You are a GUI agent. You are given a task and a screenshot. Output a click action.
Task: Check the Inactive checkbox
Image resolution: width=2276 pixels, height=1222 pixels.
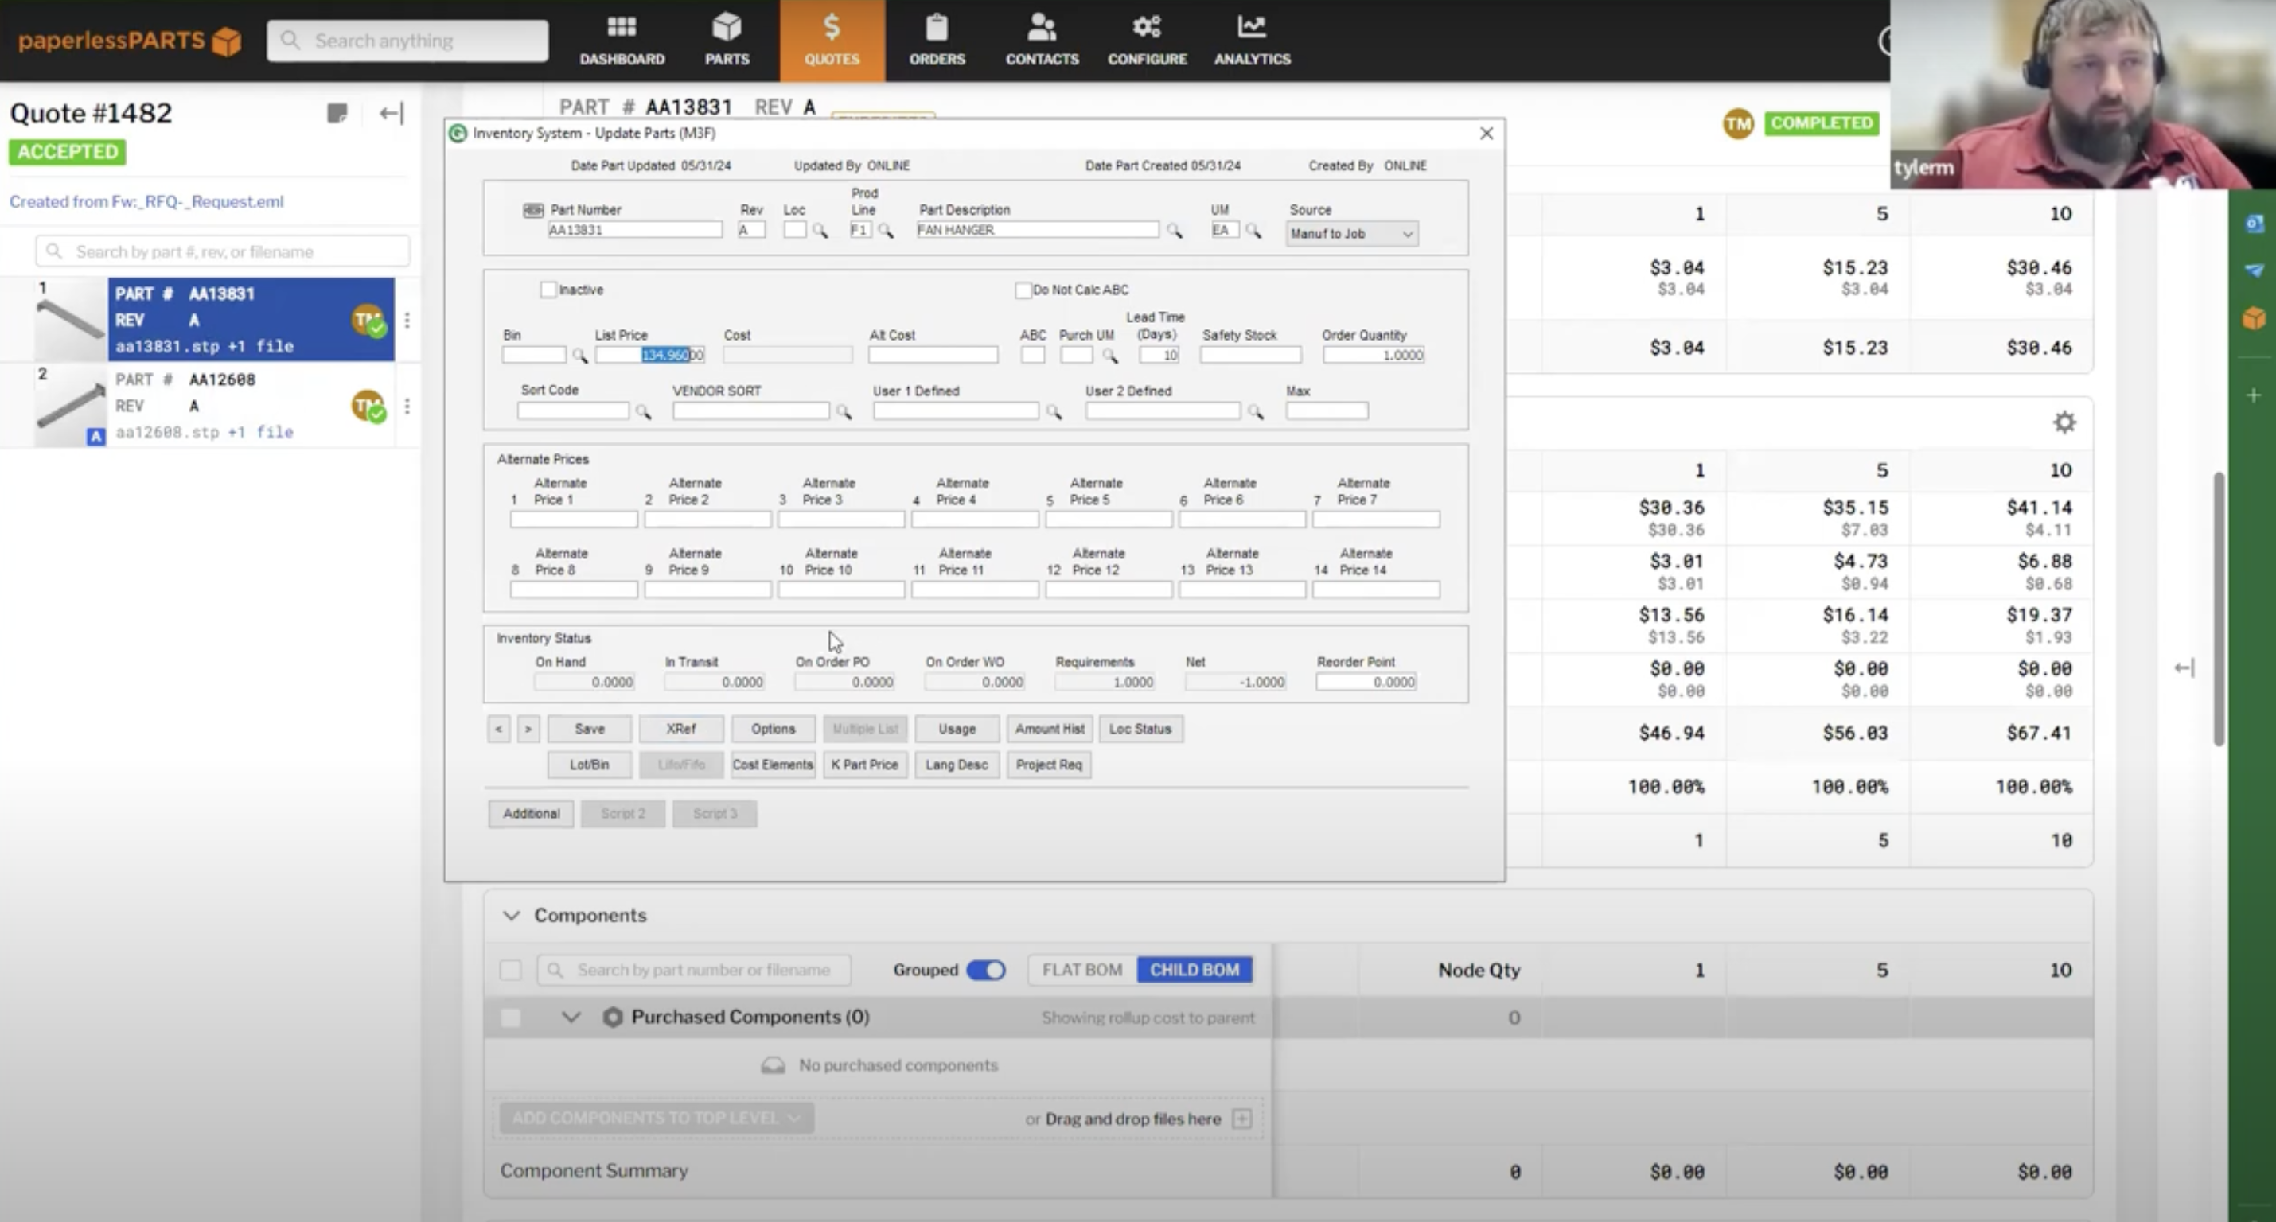point(548,290)
